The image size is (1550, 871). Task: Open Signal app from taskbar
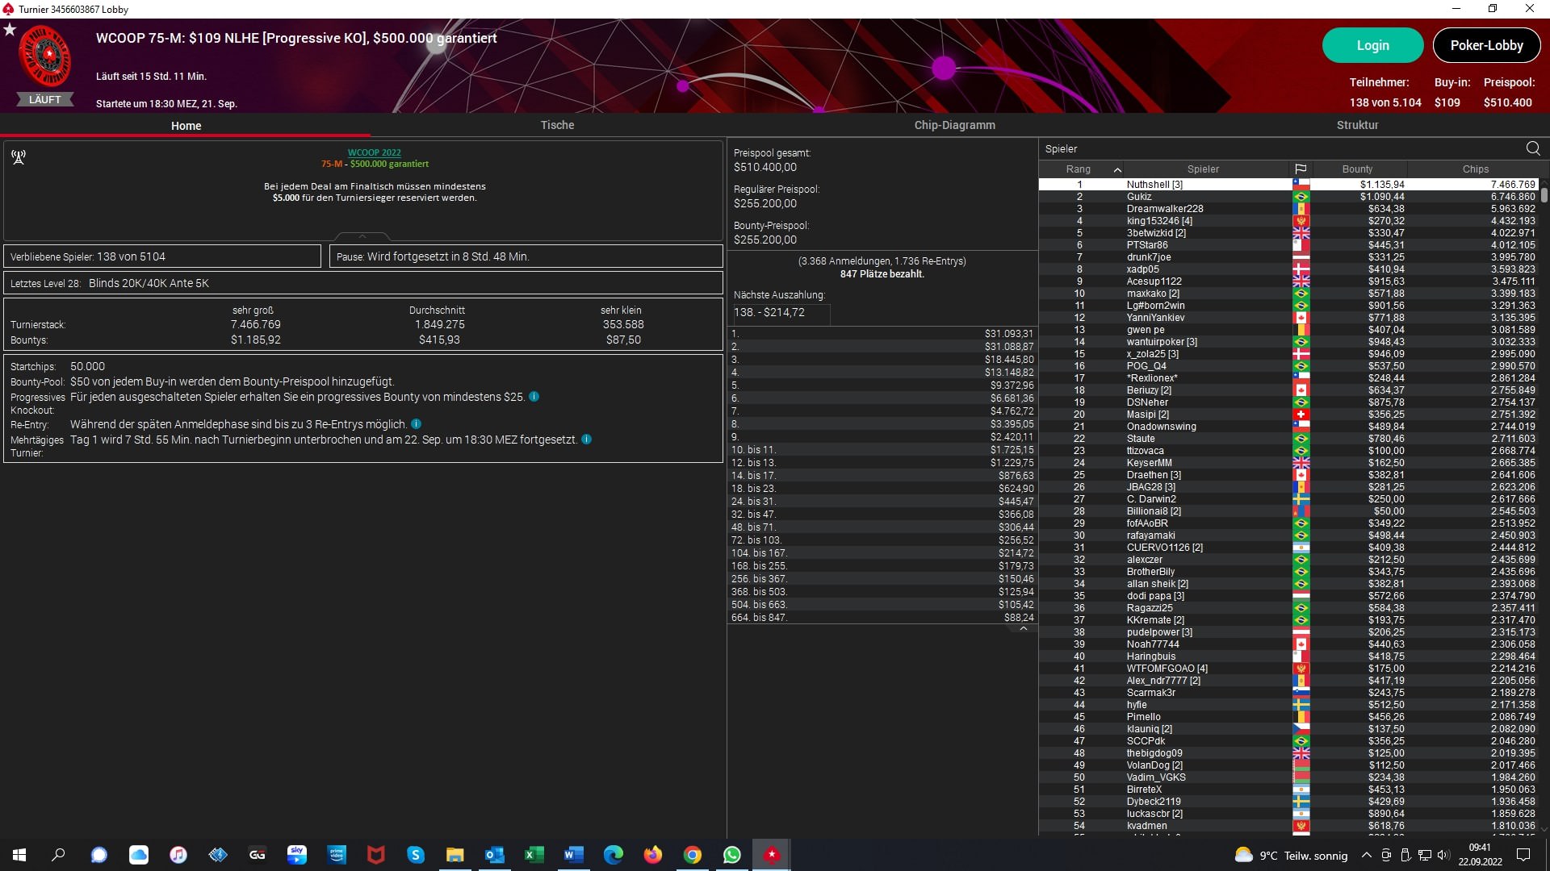pos(98,855)
